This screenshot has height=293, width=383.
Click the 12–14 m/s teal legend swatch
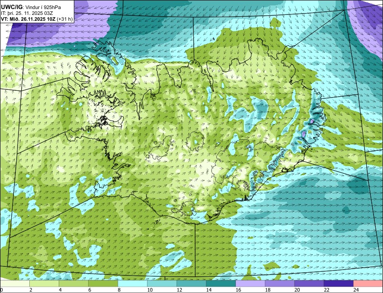coord(191,284)
